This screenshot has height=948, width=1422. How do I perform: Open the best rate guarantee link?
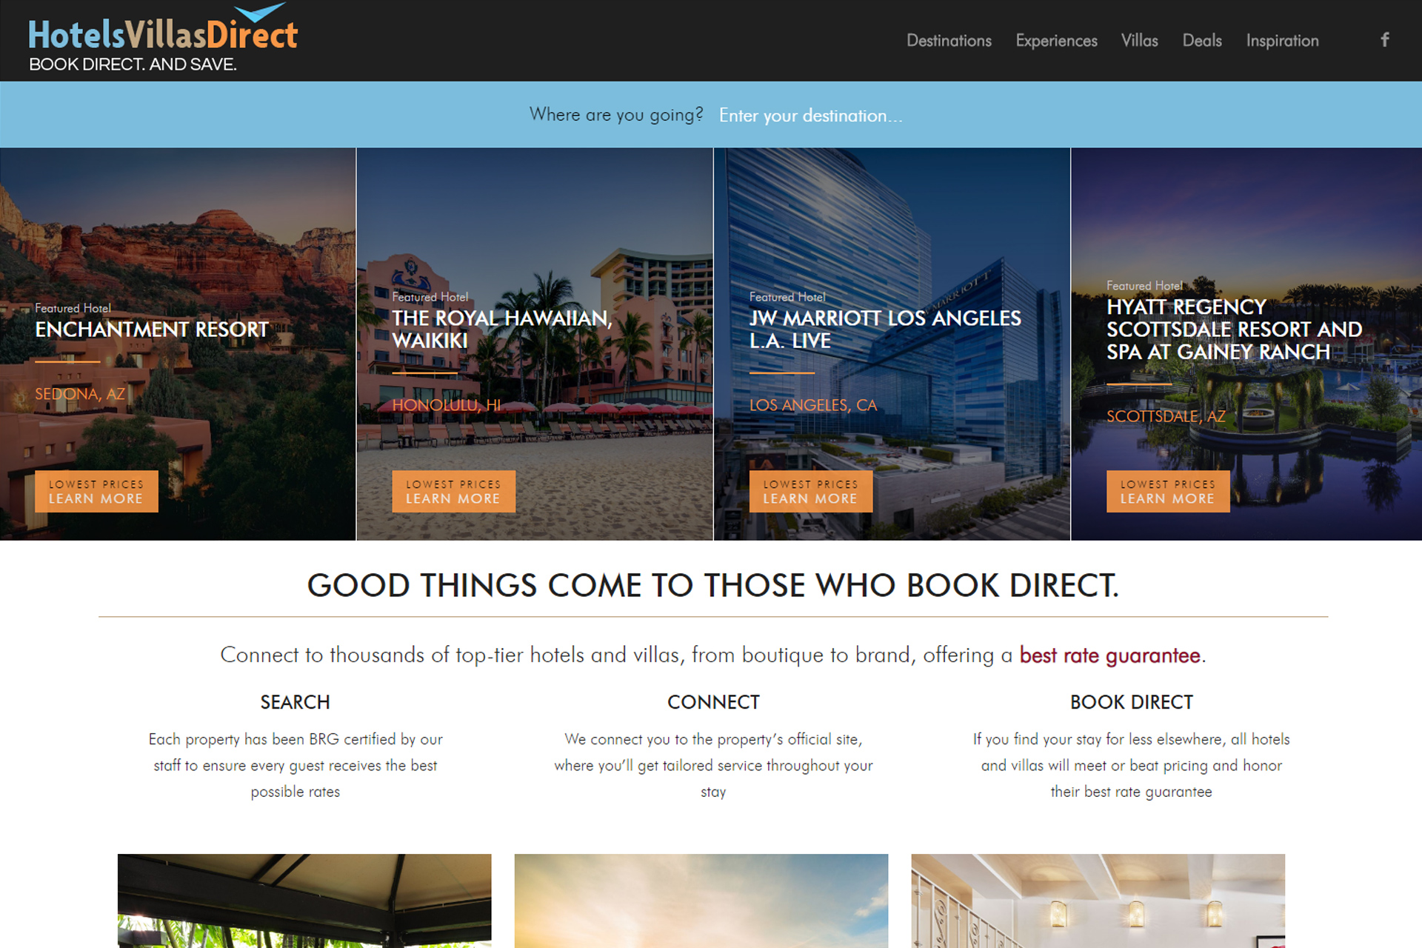[x=1109, y=655]
